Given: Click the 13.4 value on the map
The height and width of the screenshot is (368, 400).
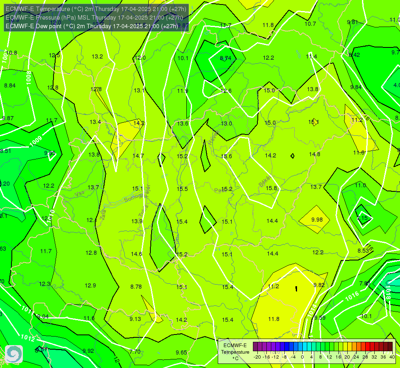Looking at the screenshot, I should coord(95,122).
